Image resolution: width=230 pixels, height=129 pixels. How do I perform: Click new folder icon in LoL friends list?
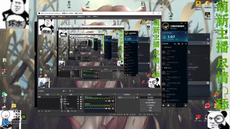(x=179, y=44)
